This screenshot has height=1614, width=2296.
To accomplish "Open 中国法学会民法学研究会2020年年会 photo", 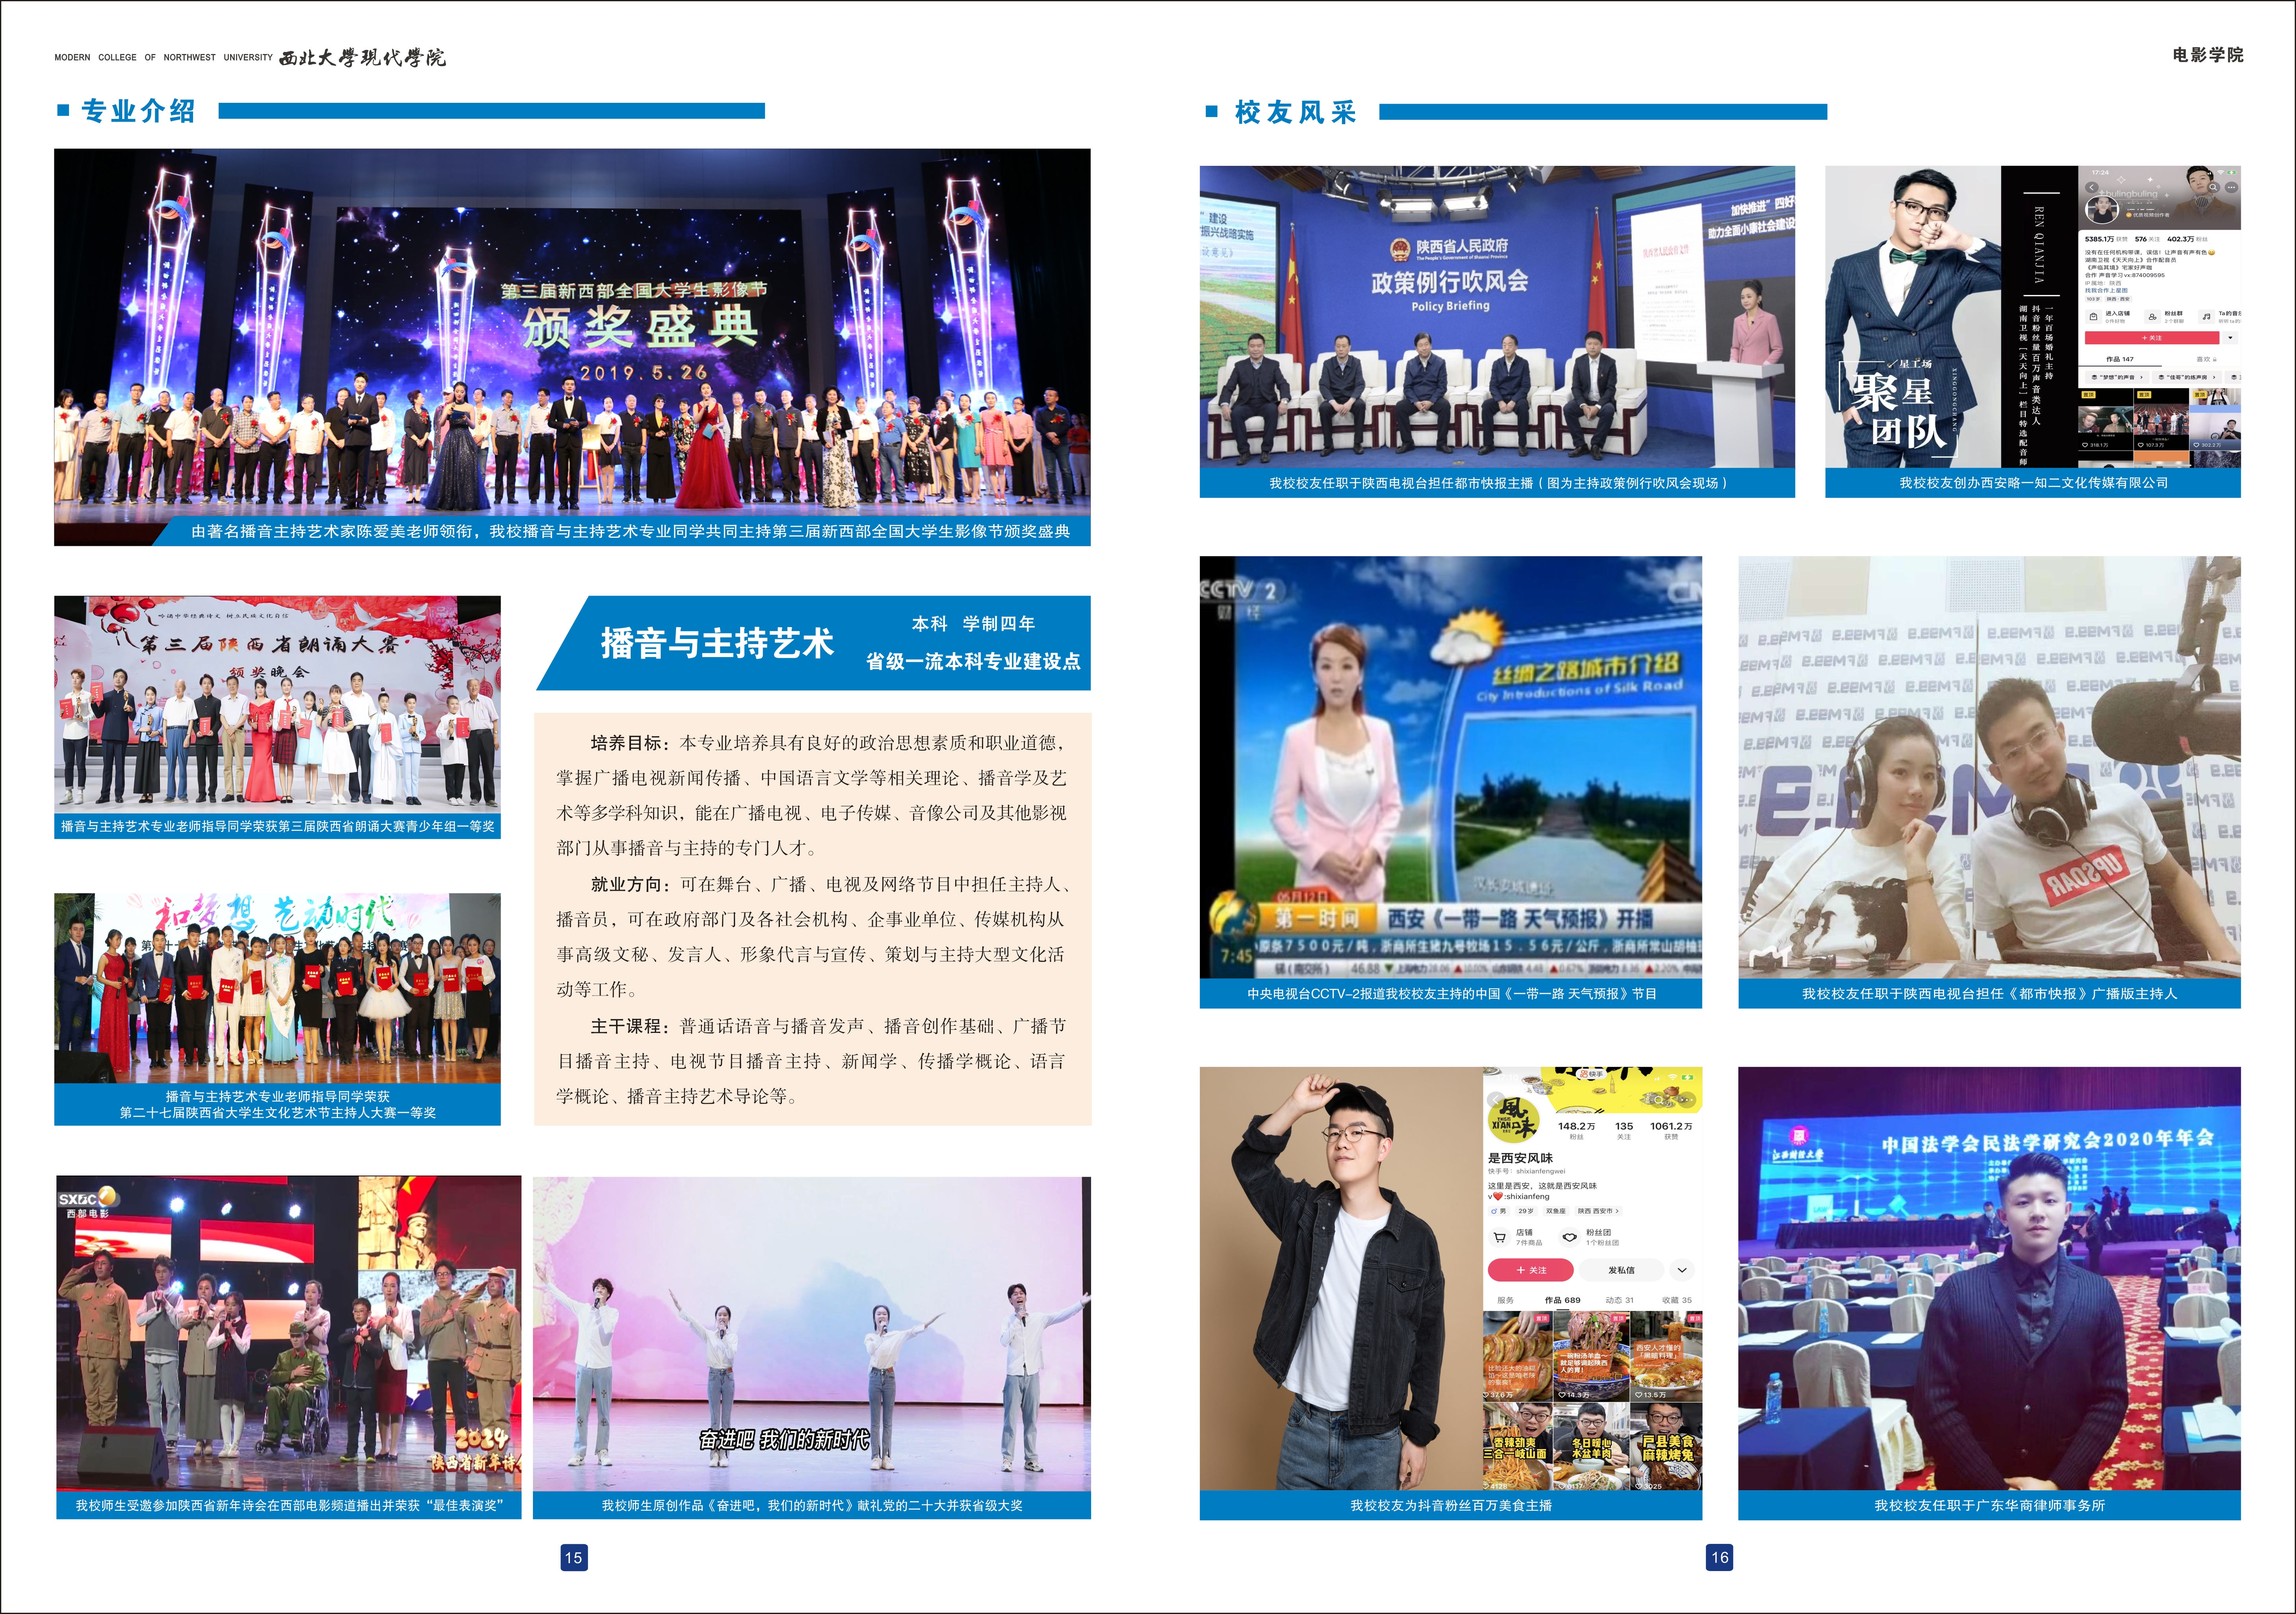I will 1989,1279.
